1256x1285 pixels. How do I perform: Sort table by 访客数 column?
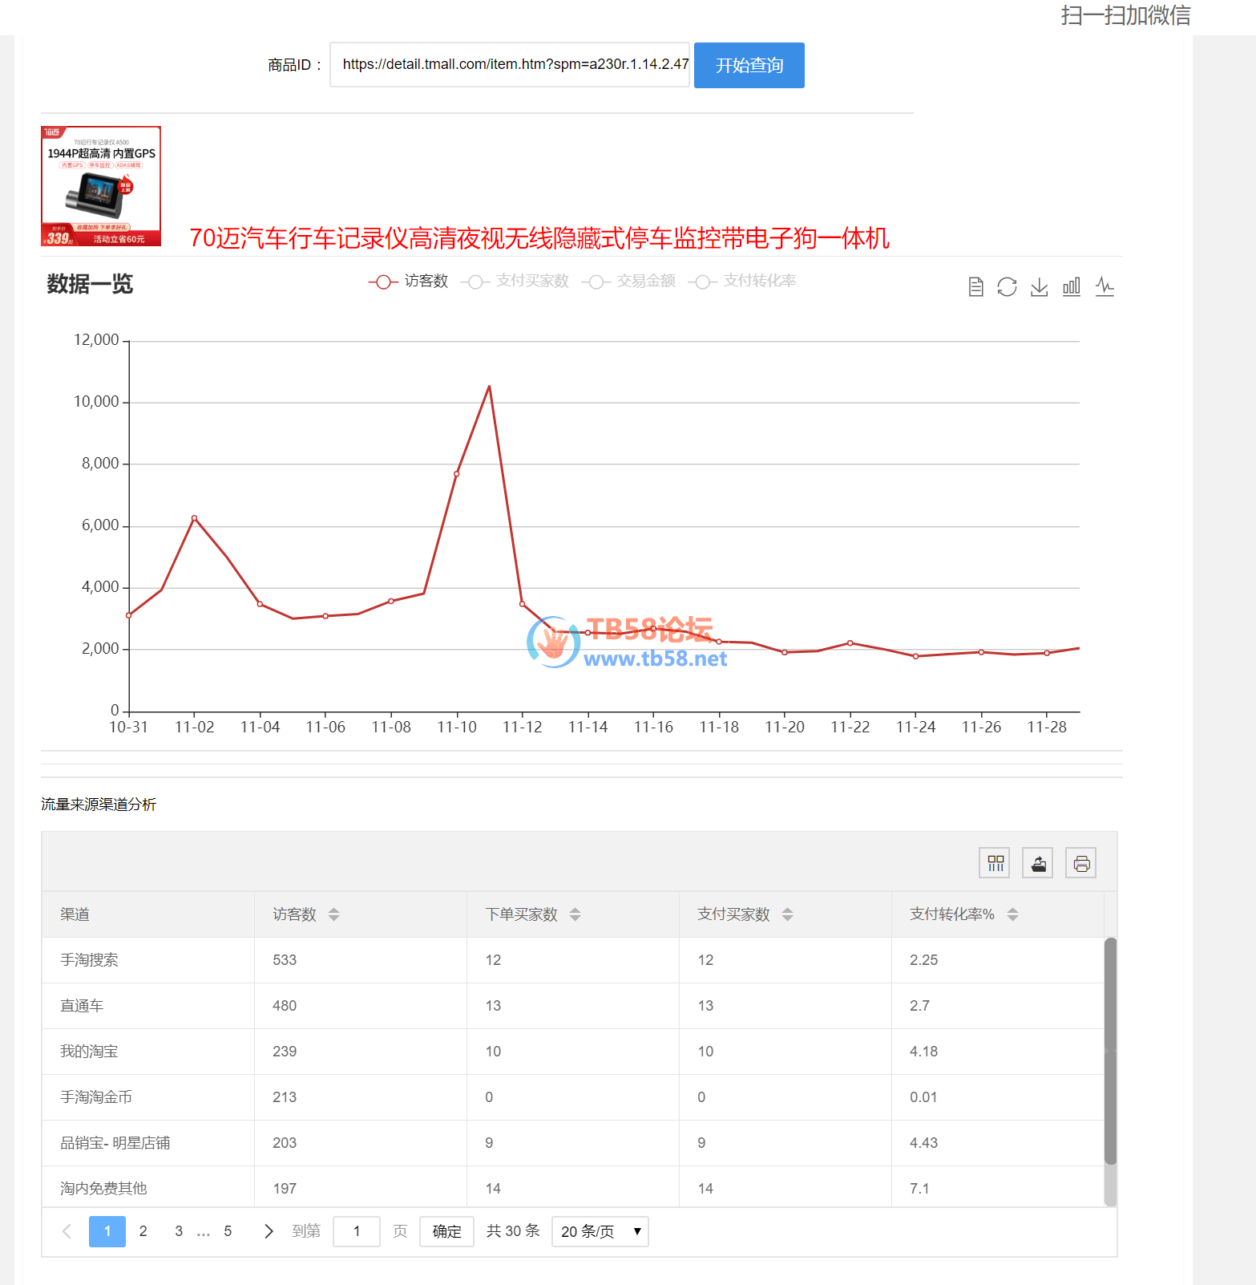(334, 914)
